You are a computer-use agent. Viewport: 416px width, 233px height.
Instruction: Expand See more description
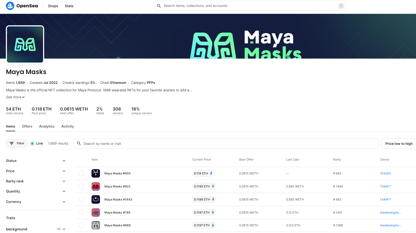pyautogui.click(x=15, y=97)
